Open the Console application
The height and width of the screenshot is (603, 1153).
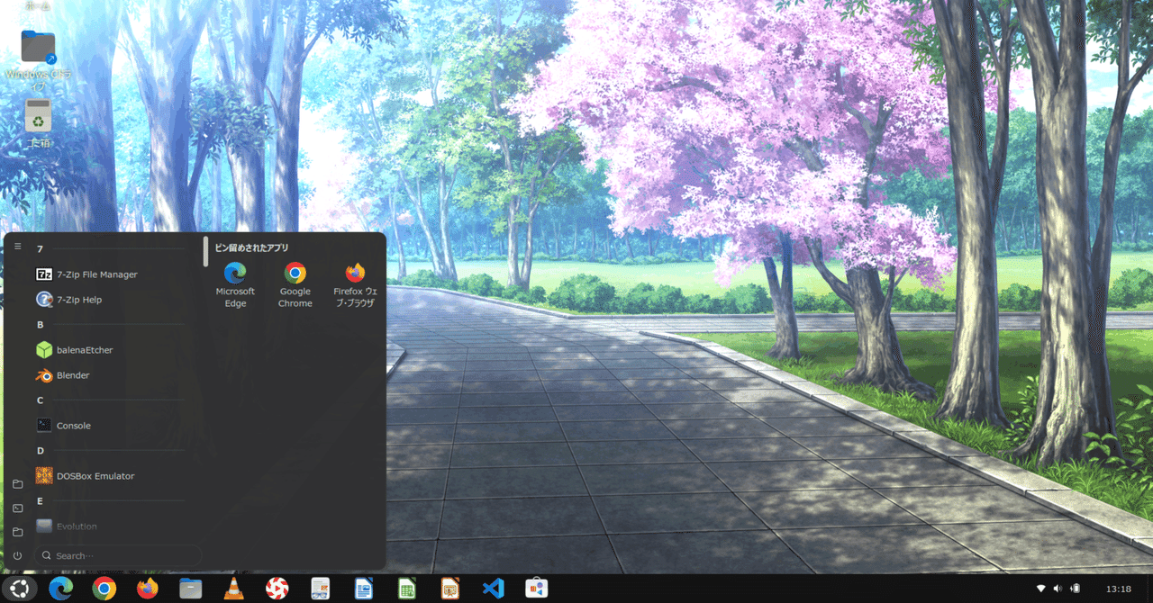(x=74, y=425)
